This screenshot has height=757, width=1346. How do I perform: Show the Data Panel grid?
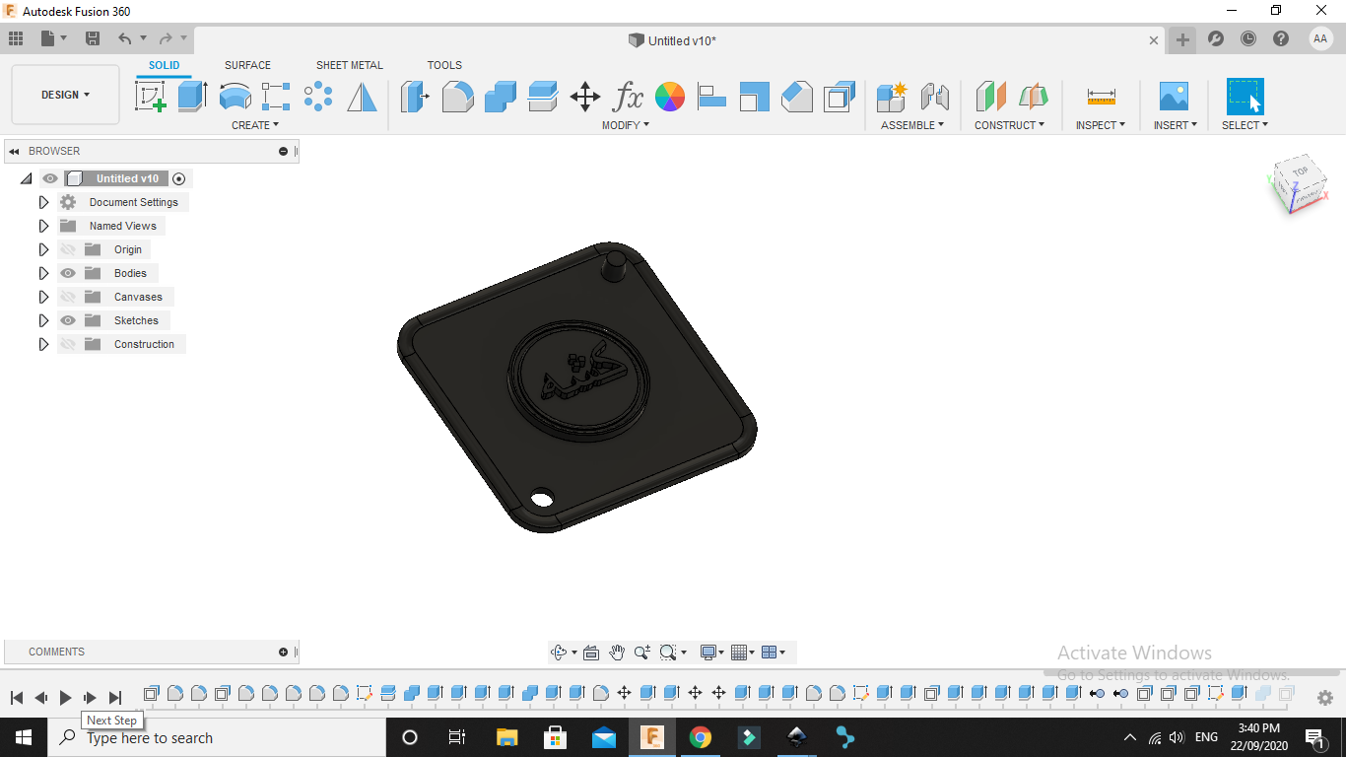click(16, 38)
